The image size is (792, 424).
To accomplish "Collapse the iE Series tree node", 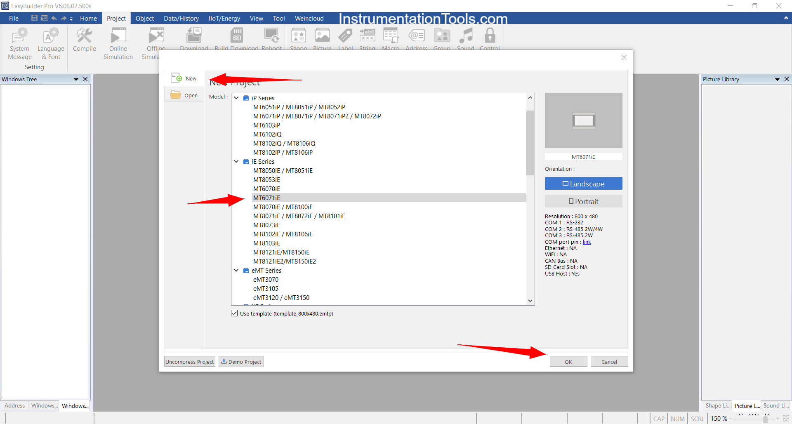I will point(236,161).
